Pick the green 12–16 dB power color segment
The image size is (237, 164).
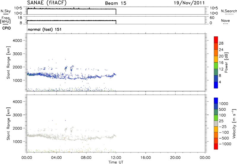click(x=216, y=65)
